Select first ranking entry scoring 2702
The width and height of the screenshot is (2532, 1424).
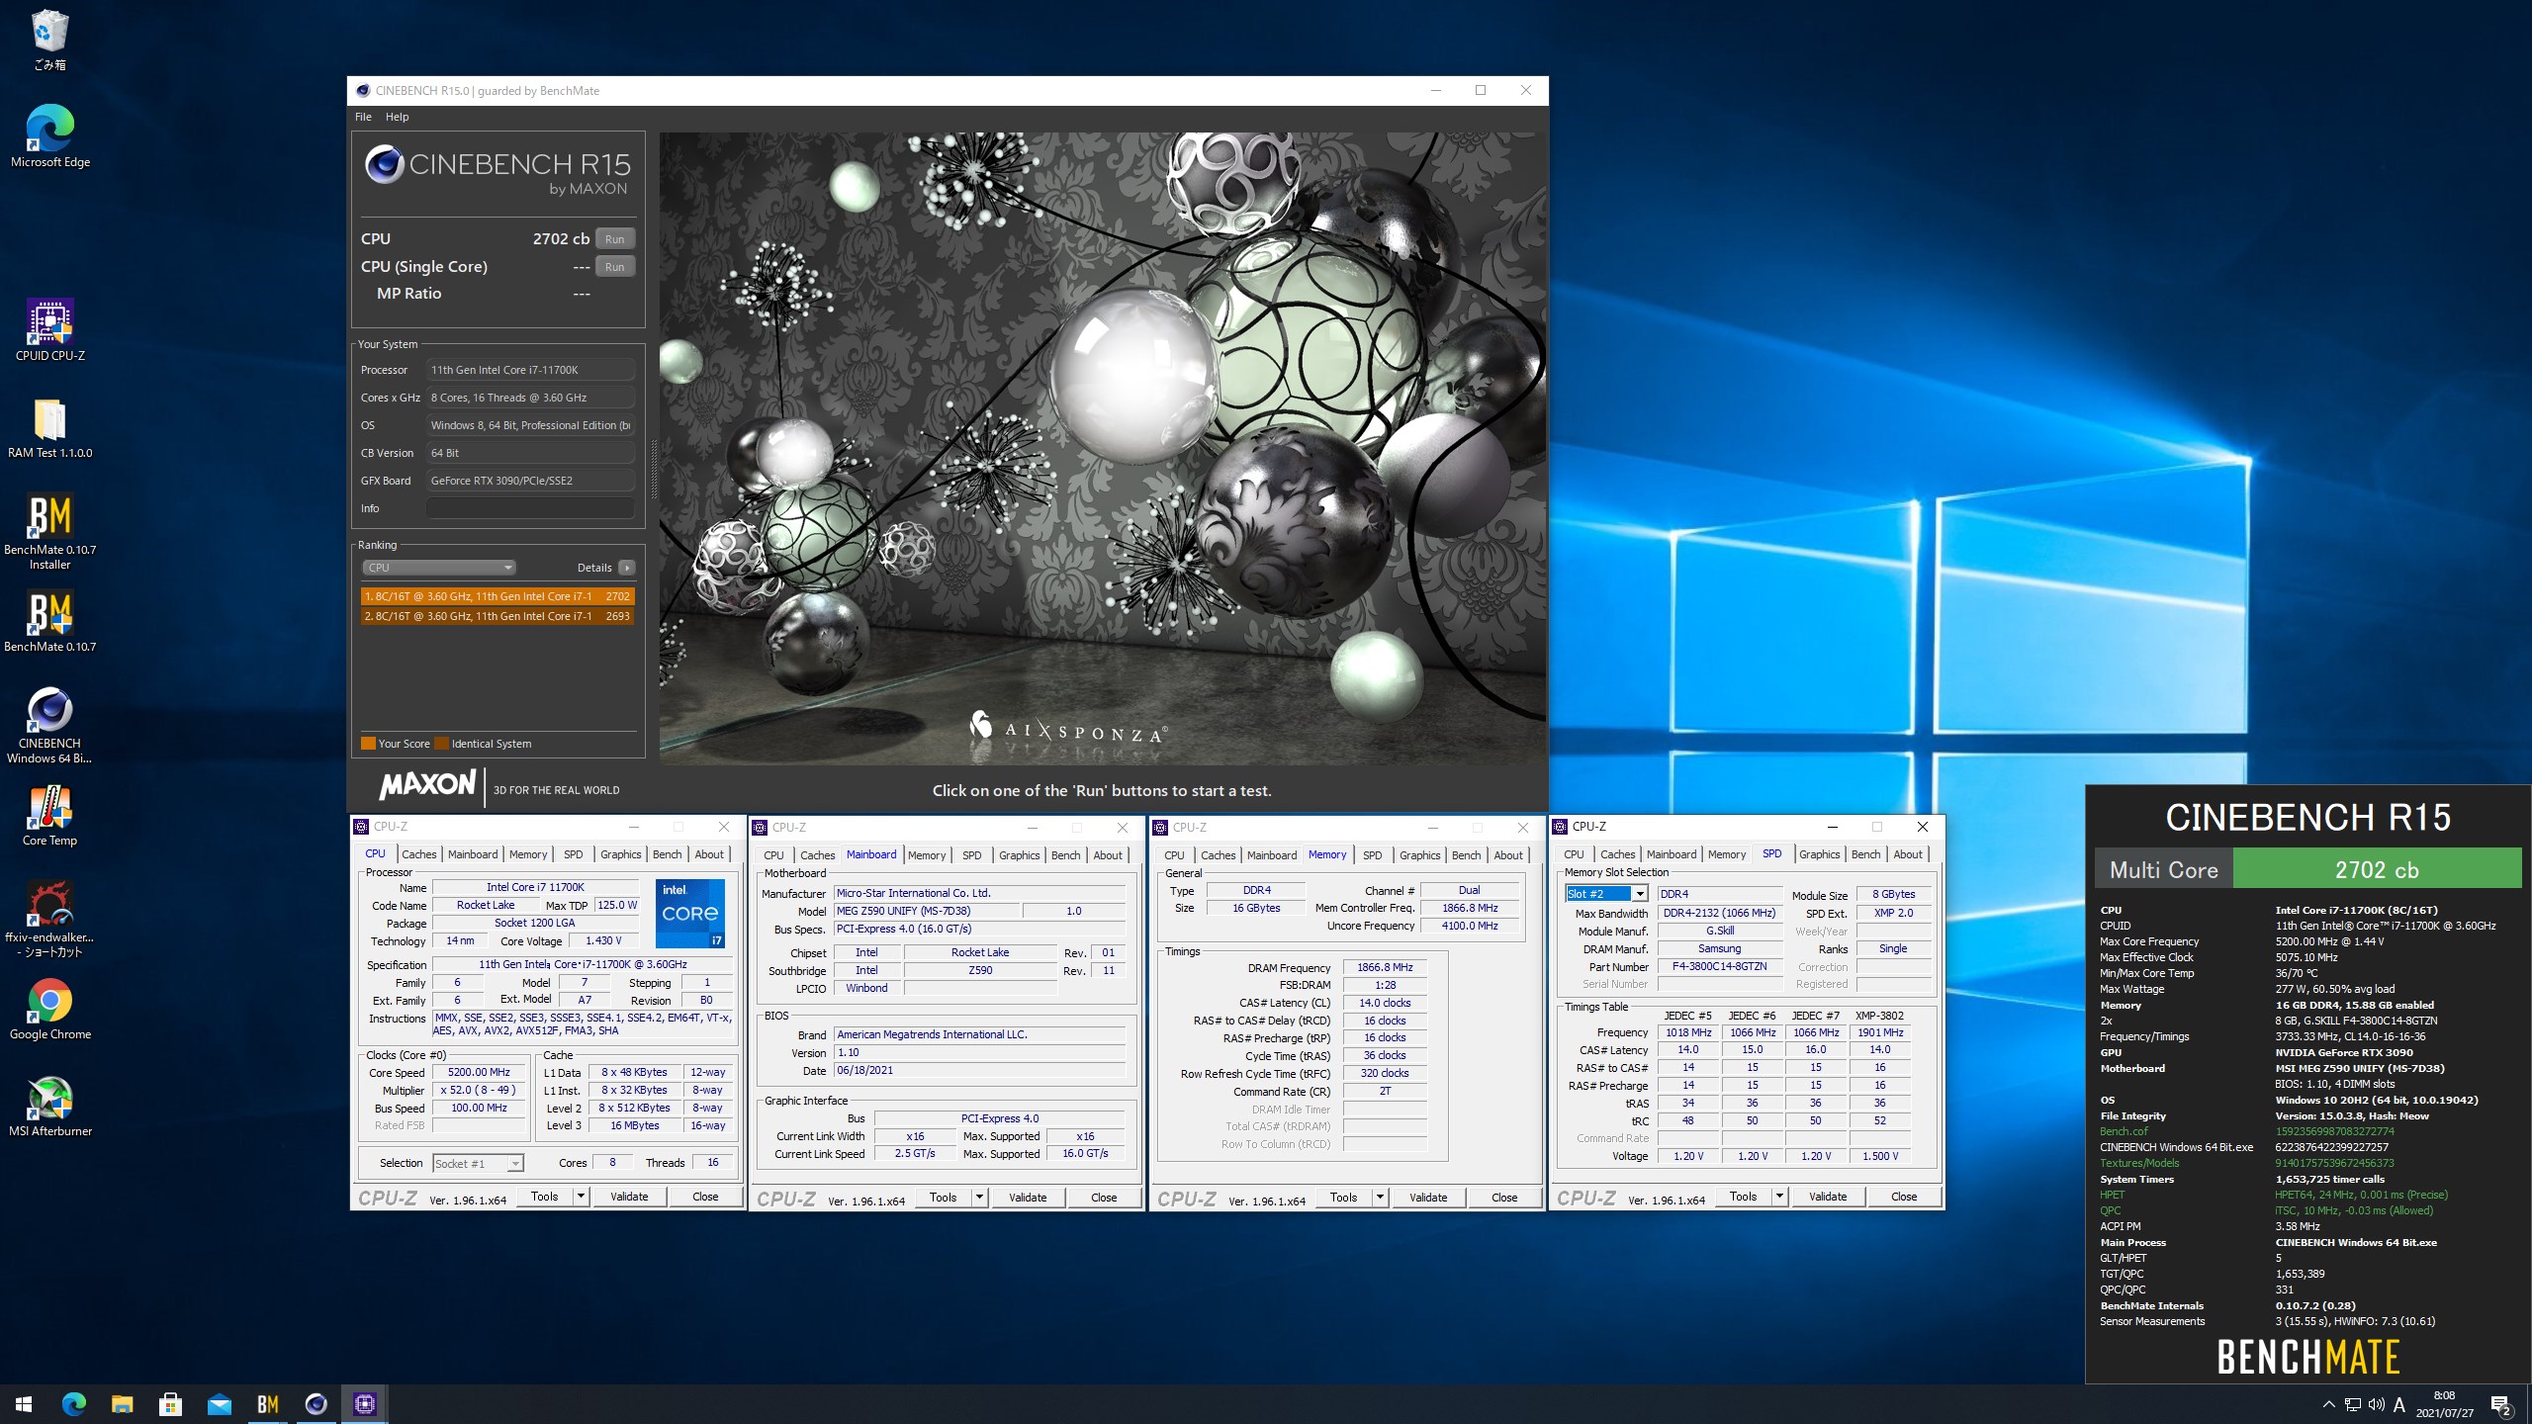[x=497, y=596]
